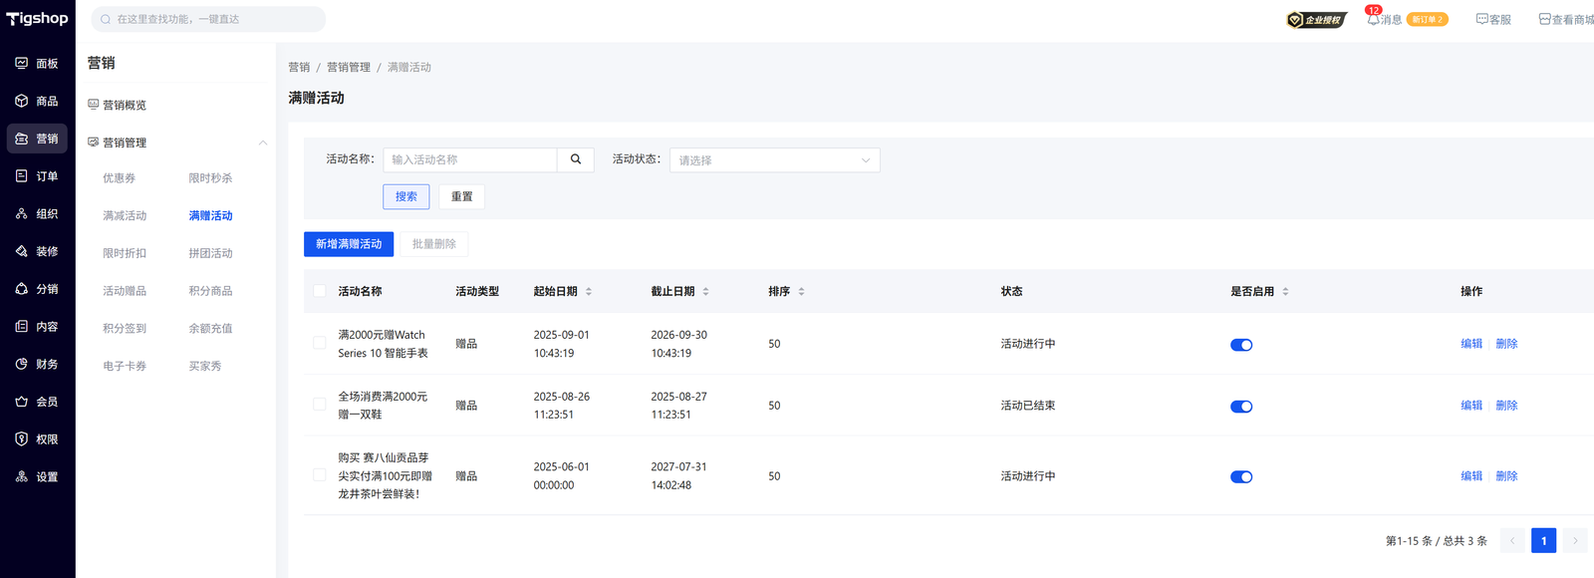Open the 财务 finance sidebar icon
The width and height of the screenshot is (1594, 578).
(22, 364)
